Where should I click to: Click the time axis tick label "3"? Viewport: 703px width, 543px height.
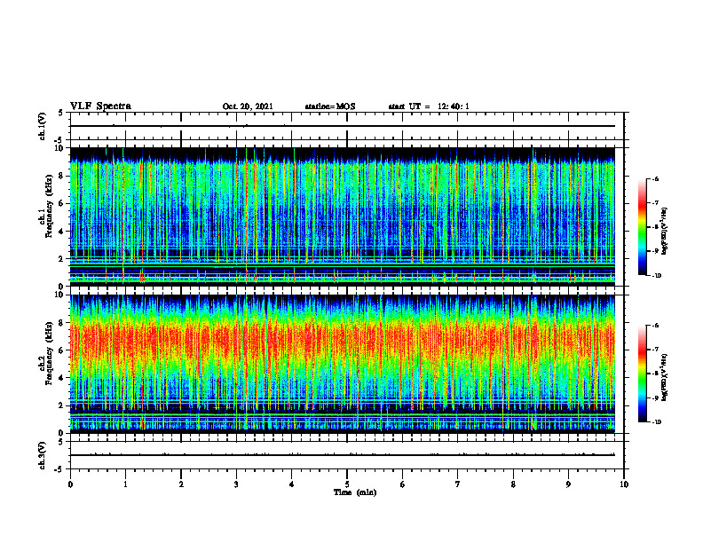[236, 484]
